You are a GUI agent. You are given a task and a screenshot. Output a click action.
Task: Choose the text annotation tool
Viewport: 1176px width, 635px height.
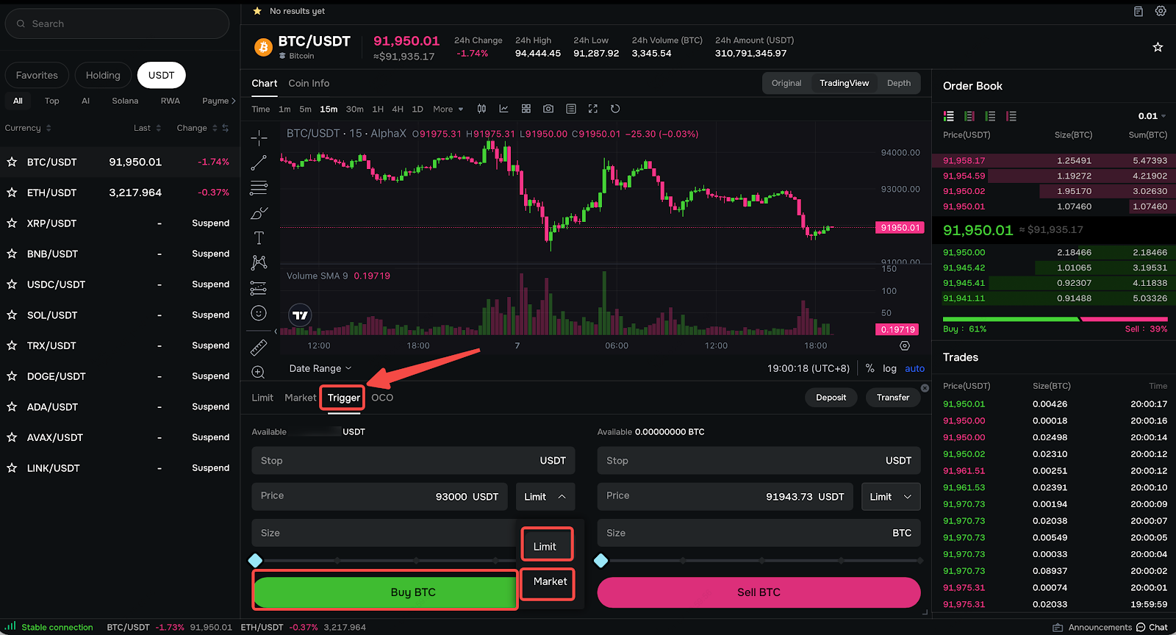point(259,237)
